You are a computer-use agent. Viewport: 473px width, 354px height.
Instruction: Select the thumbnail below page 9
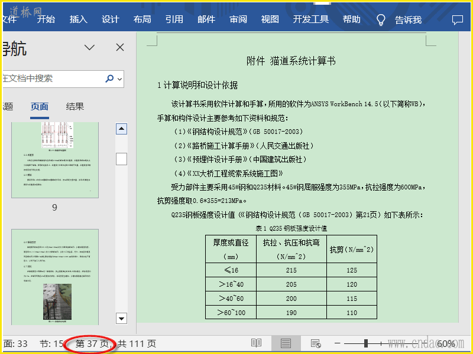(x=55, y=277)
